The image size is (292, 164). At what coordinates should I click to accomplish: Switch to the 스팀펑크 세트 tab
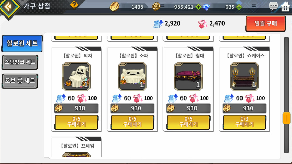pos(20,62)
